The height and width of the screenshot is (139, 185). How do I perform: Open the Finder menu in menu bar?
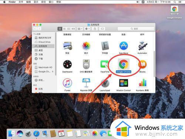[12, 2]
